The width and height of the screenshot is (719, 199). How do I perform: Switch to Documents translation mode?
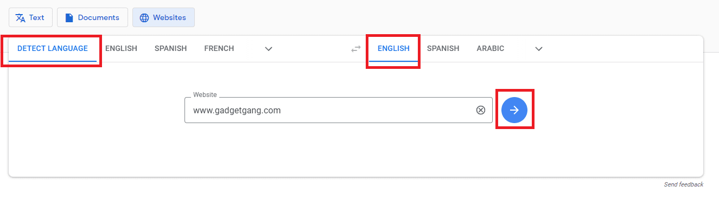pos(92,17)
